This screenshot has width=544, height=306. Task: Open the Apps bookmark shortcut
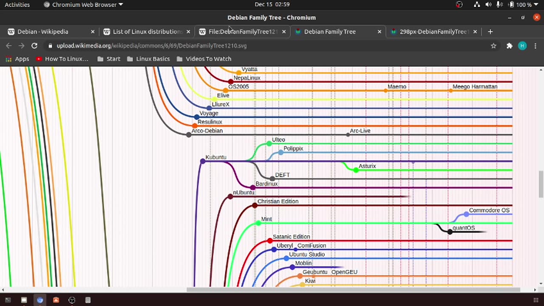point(17,59)
